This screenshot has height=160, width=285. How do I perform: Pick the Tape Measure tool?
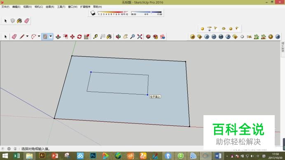[x=96, y=37]
